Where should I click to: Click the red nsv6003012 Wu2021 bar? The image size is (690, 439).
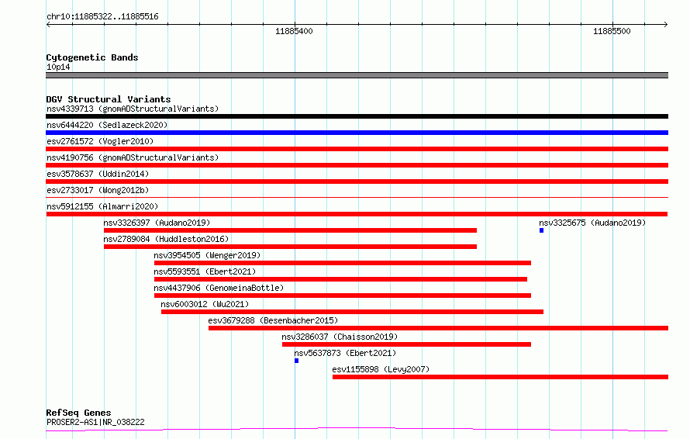tap(352, 312)
